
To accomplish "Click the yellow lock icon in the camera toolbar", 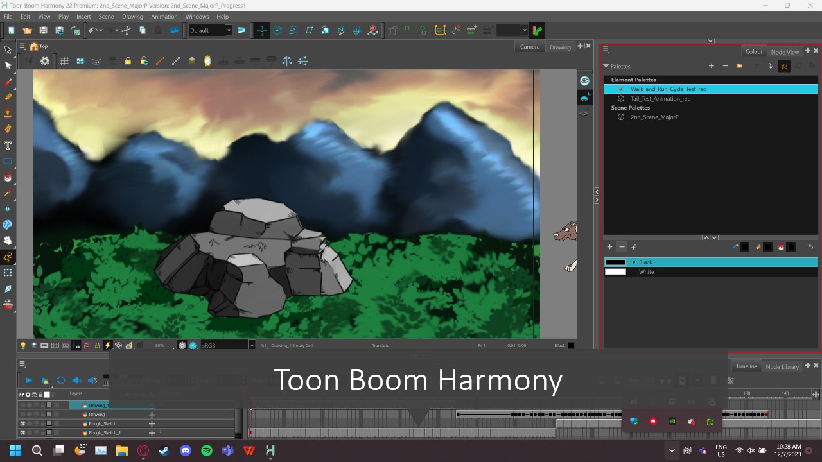I will [x=128, y=61].
